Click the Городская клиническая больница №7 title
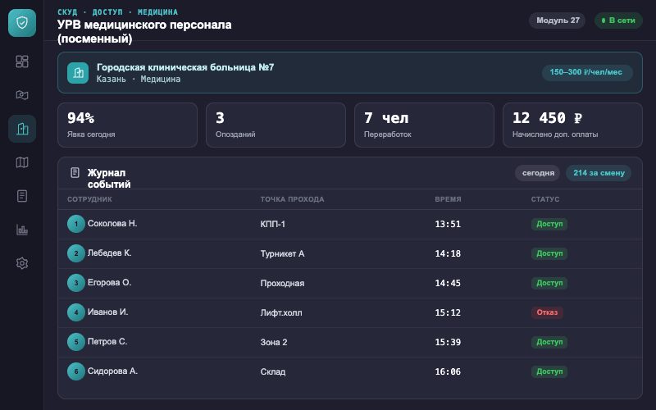Viewport: 656px width, 410px height. (185, 67)
